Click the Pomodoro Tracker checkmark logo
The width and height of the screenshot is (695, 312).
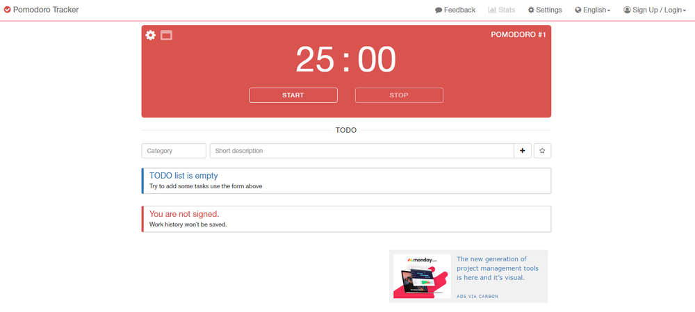(x=7, y=10)
